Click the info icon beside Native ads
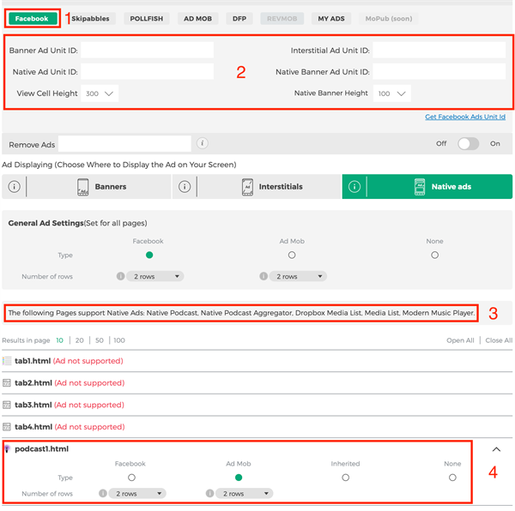Image resolution: width=515 pixels, height=511 pixels. point(354,187)
